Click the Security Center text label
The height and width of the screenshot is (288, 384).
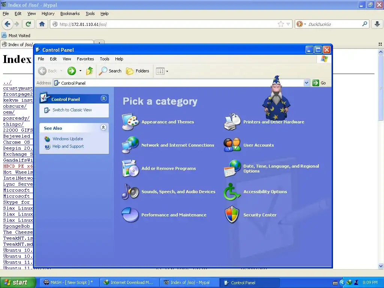pyautogui.click(x=260, y=215)
